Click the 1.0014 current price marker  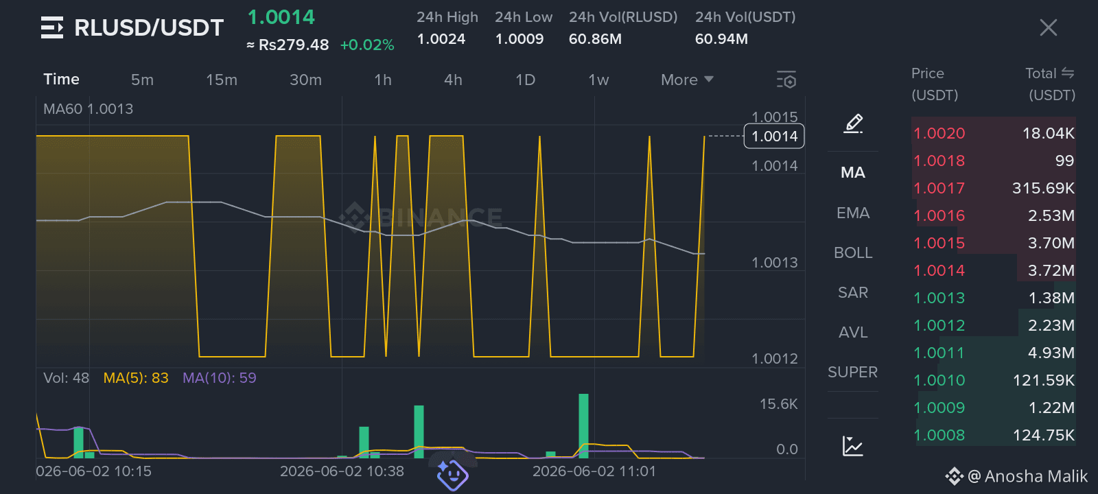point(774,136)
